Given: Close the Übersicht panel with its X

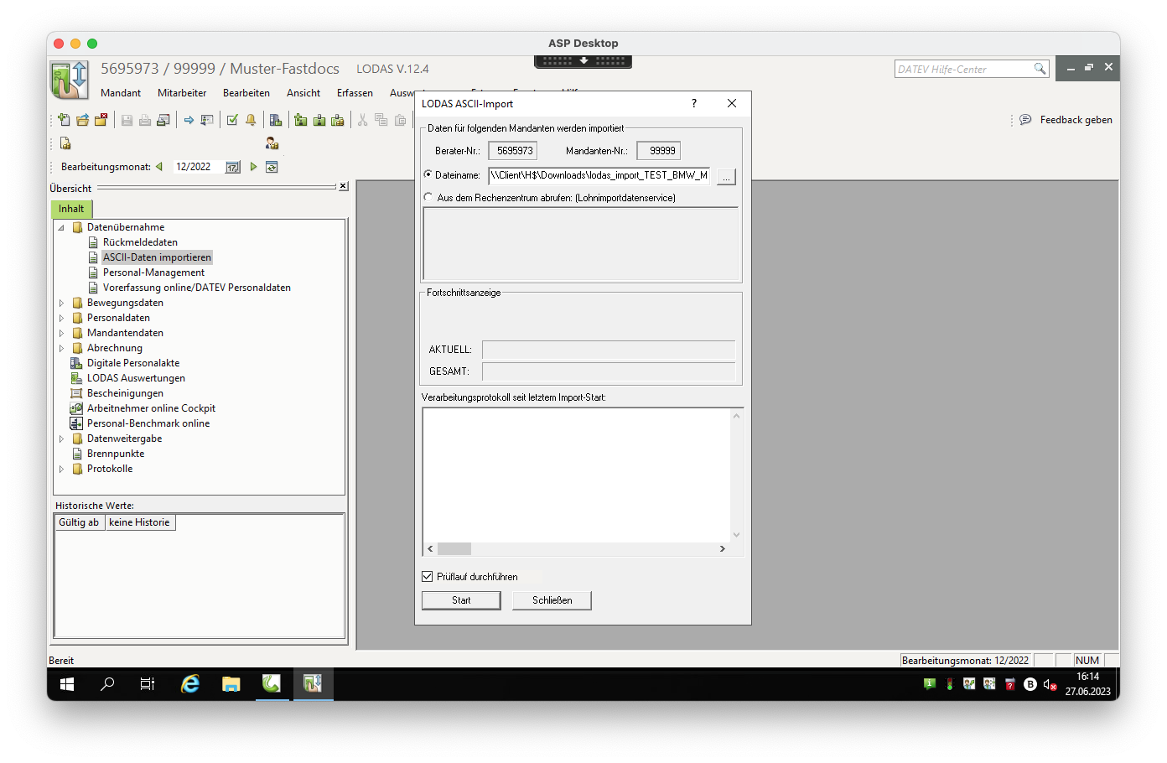Looking at the screenshot, I should [343, 186].
